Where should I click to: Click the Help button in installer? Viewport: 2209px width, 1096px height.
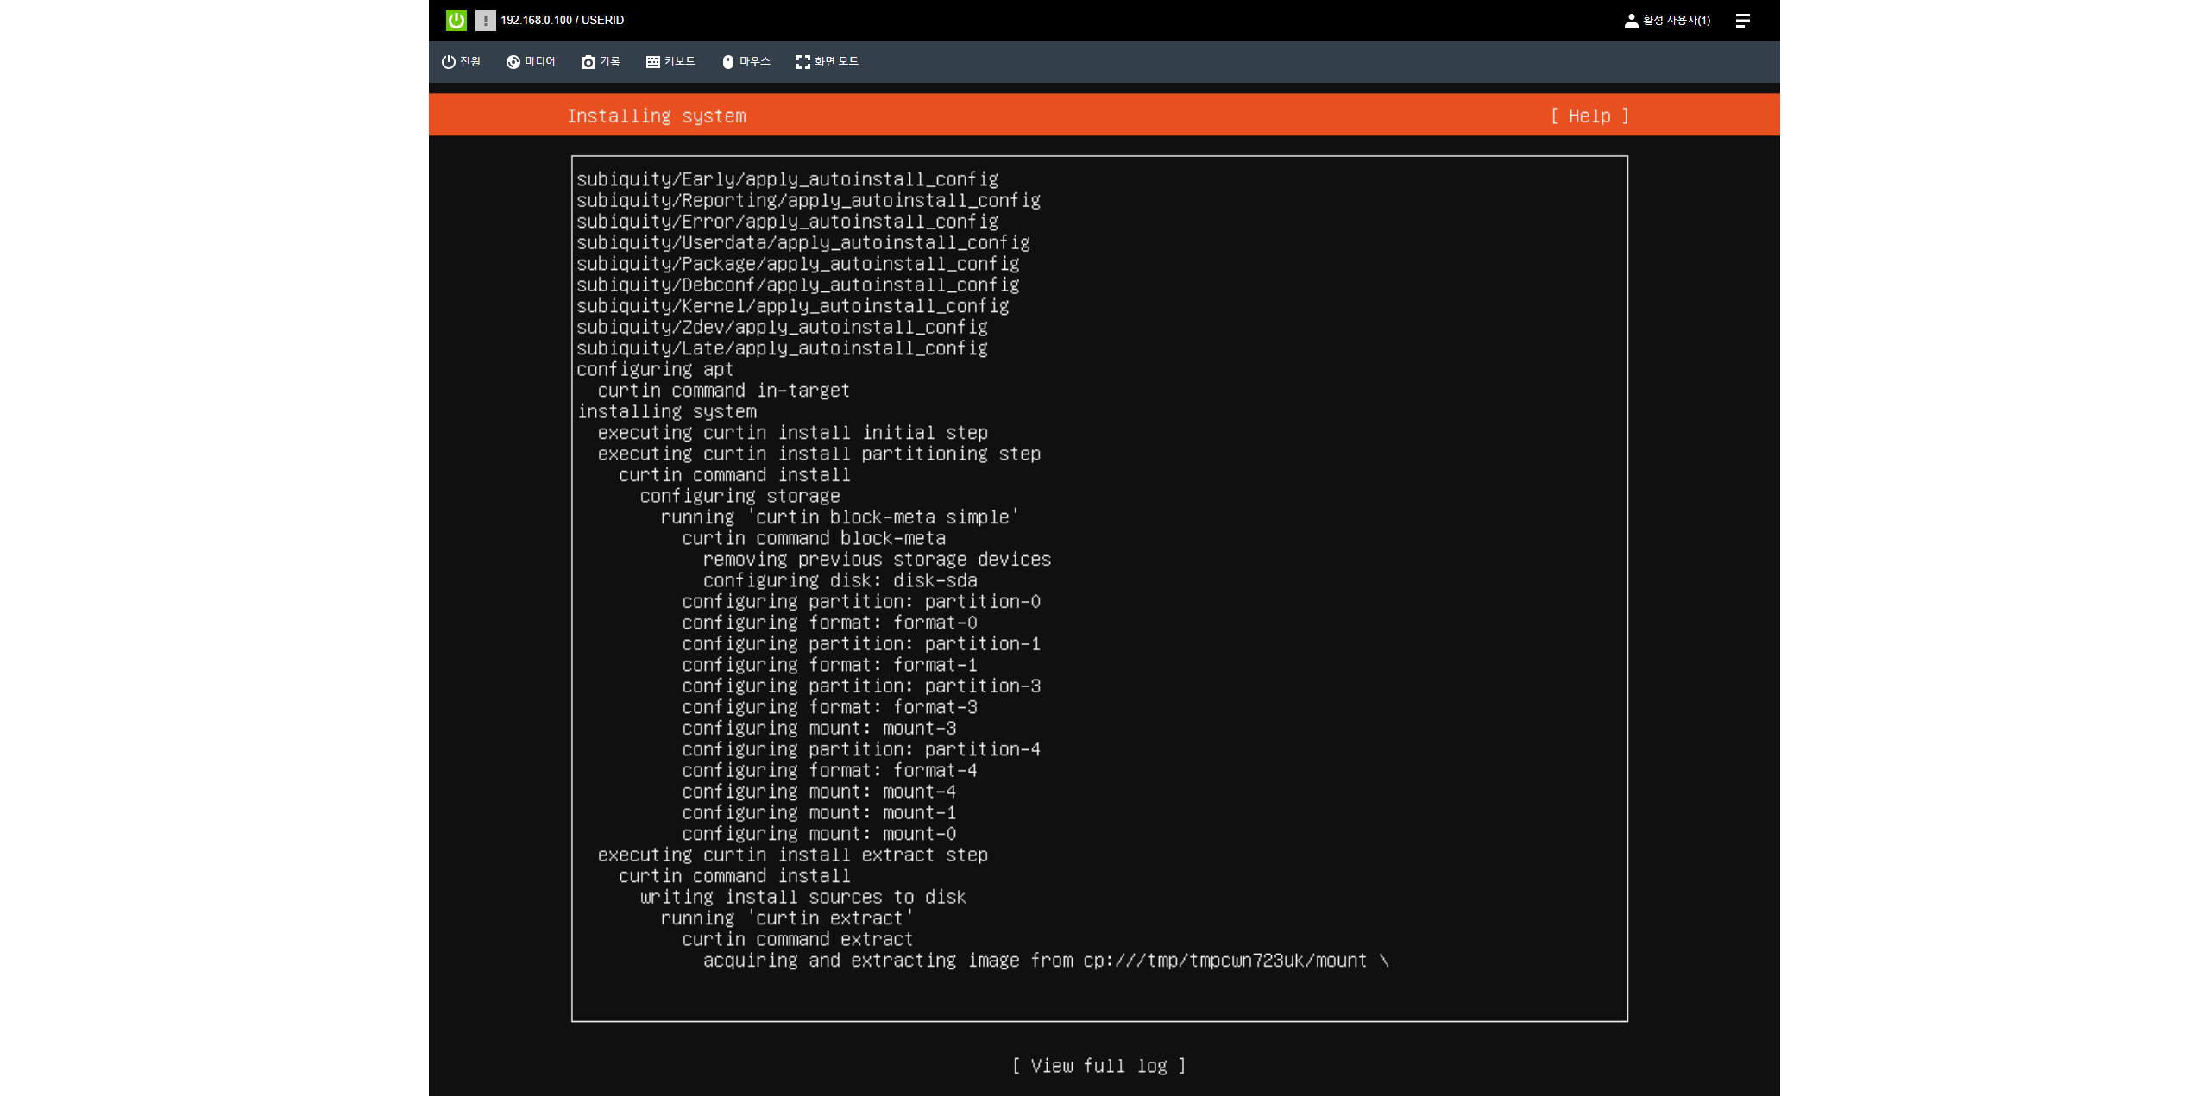pos(1589,116)
